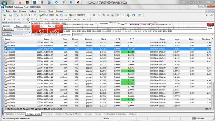
Task: Zoom out the chart
Action: pyautogui.click(x=108, y=15)
